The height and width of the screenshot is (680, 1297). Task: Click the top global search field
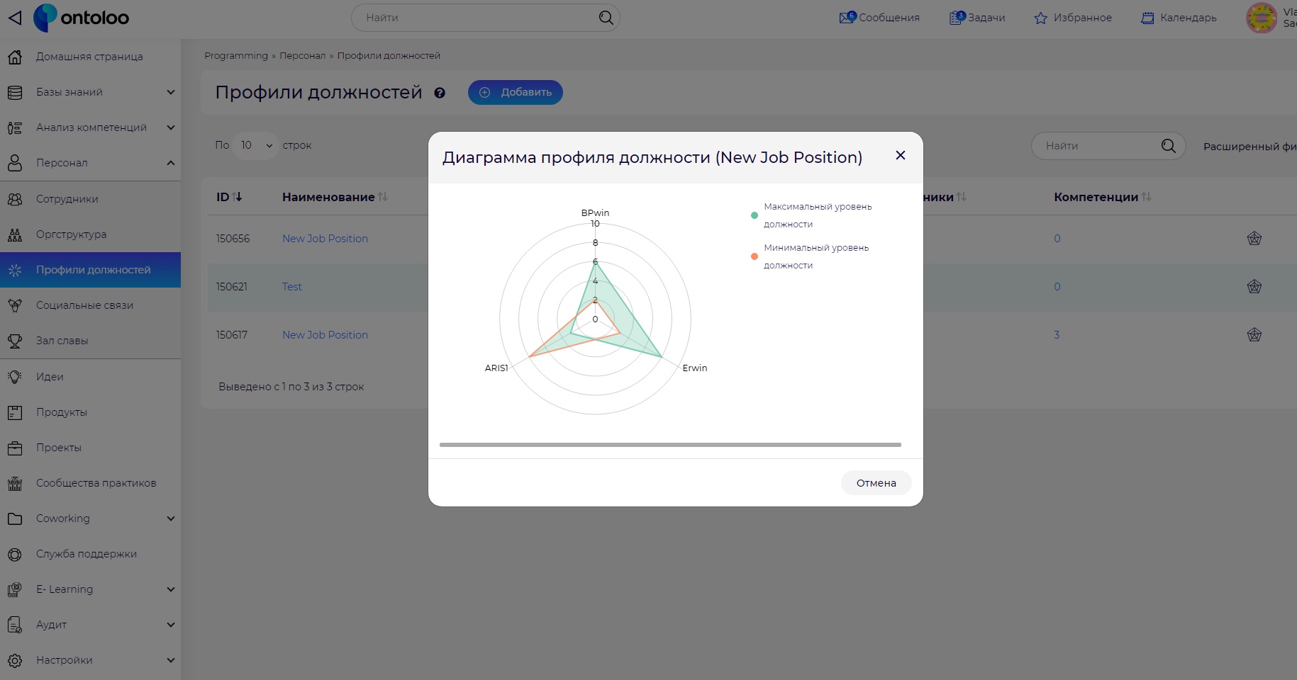pyautogui.click(x=485, y=18)
